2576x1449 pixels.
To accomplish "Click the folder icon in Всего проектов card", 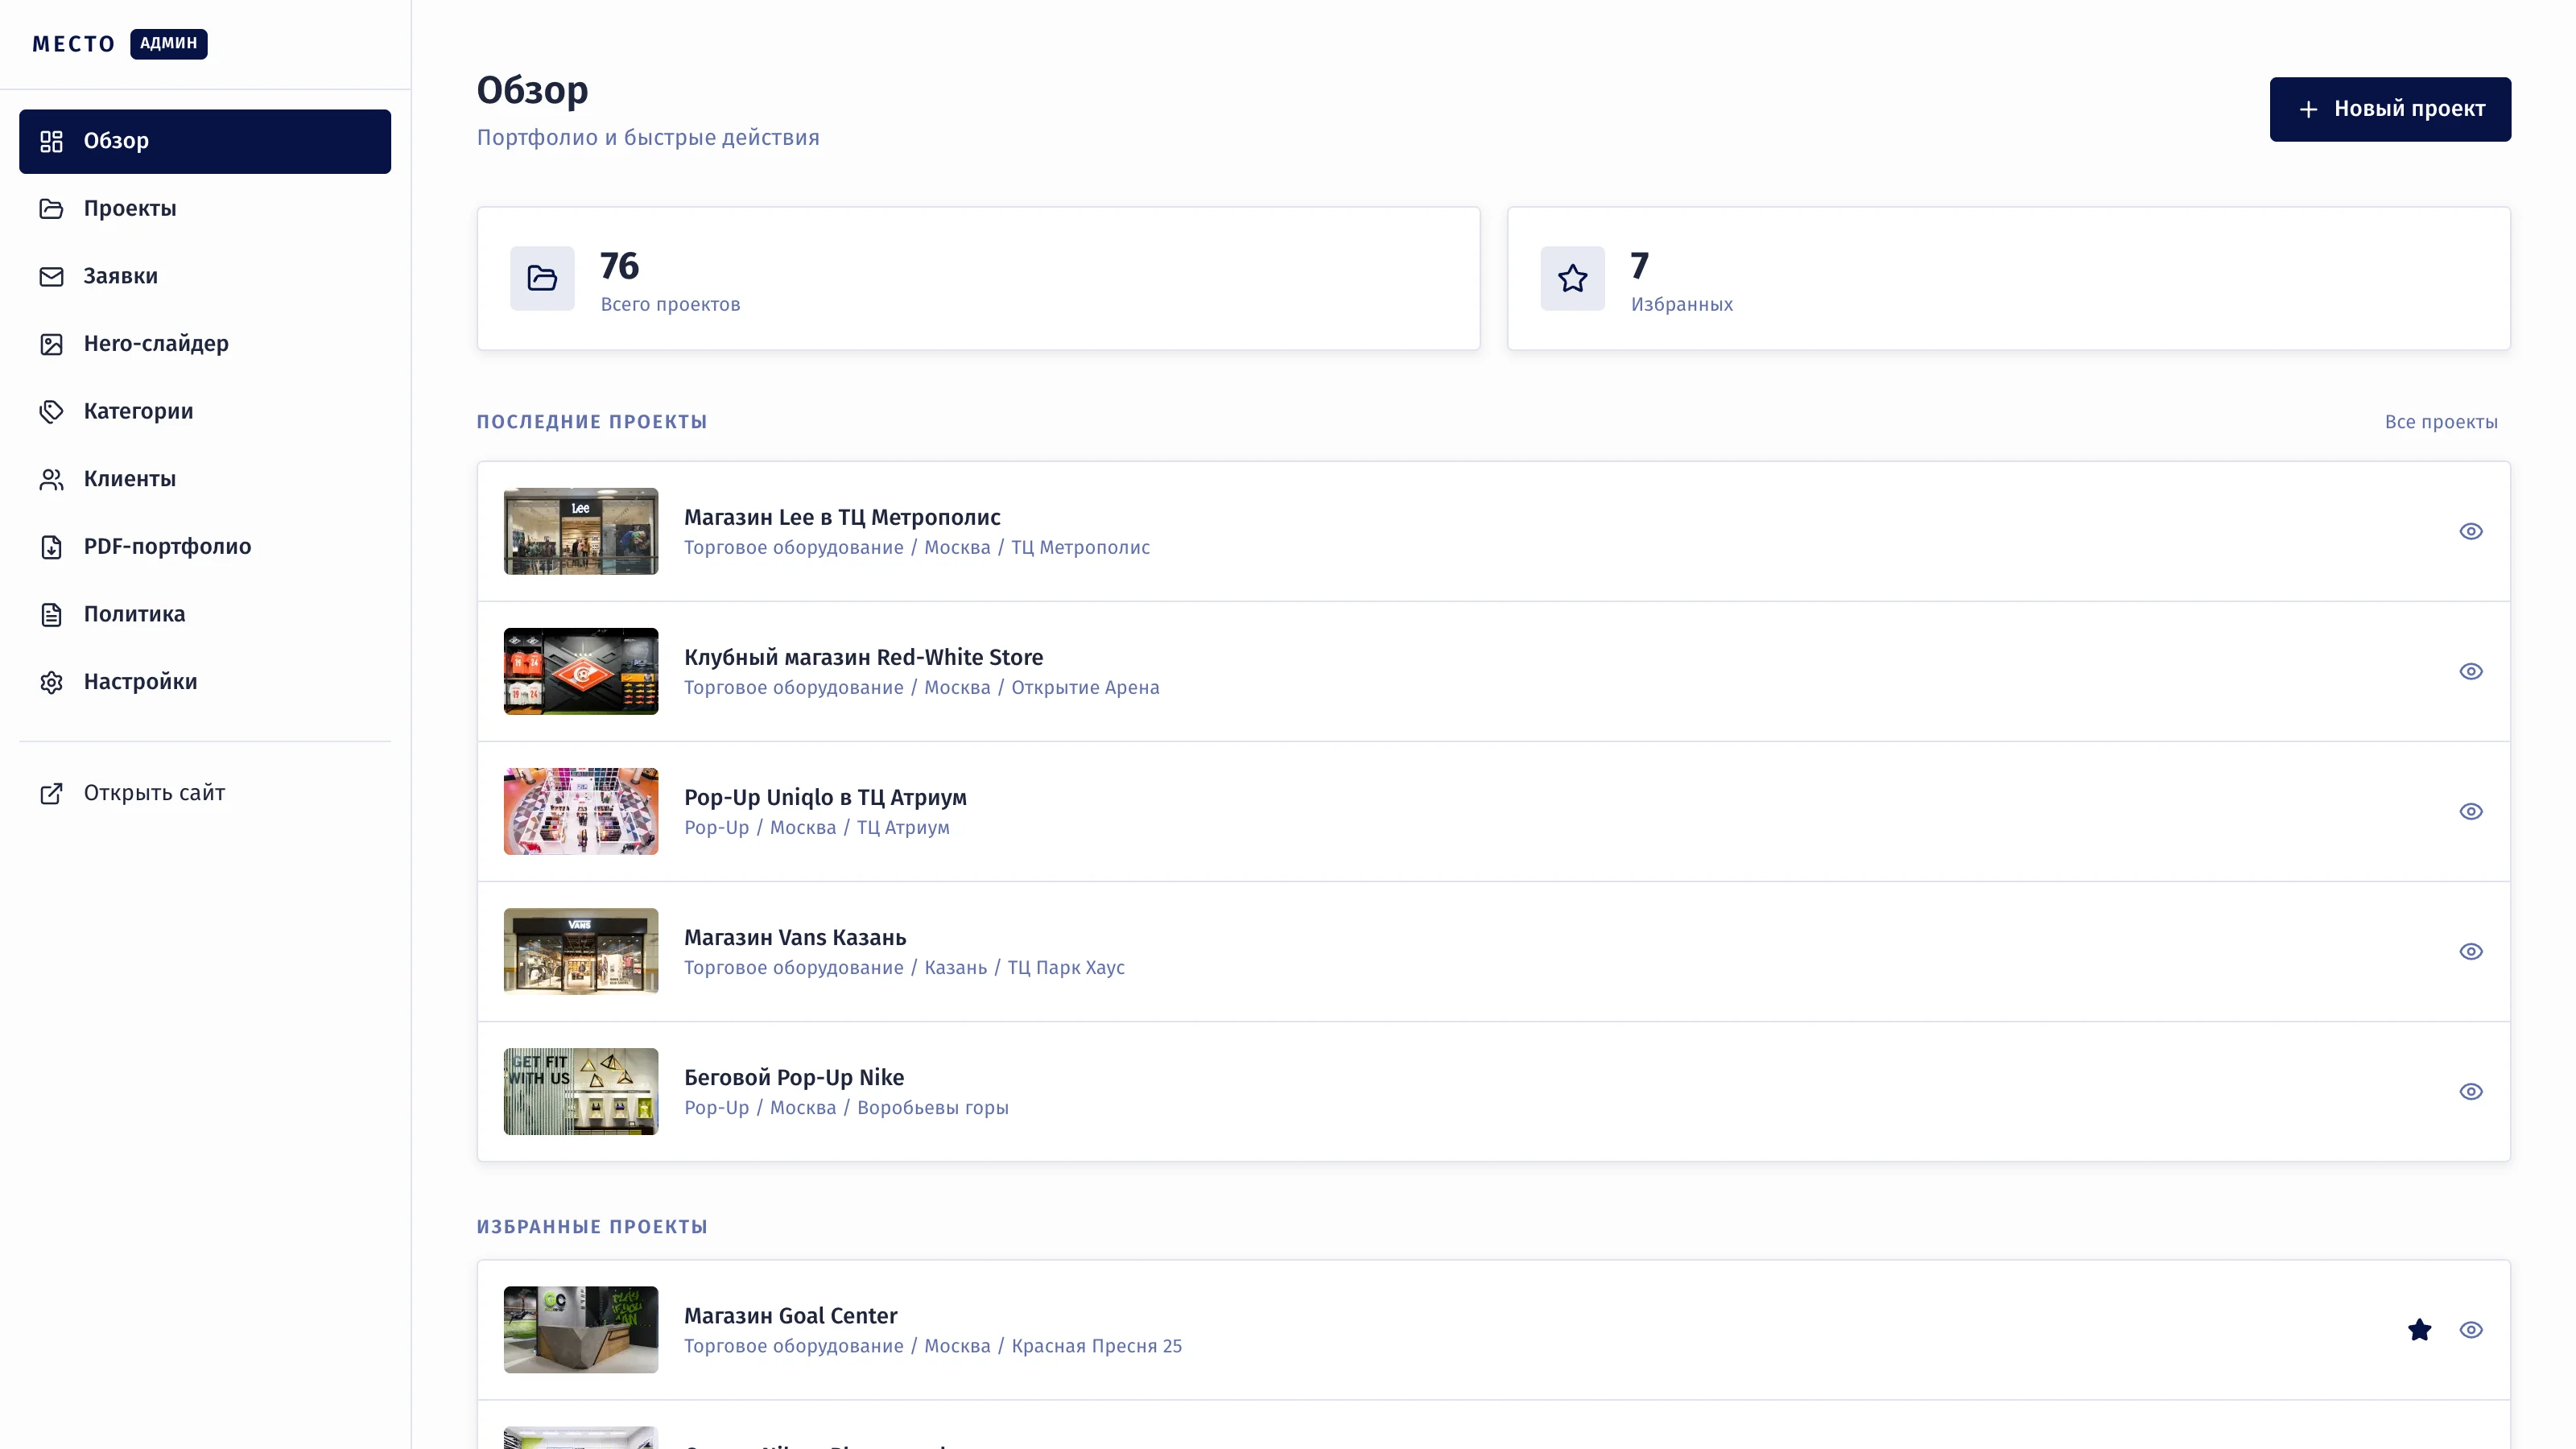I will pyautogui.click(x=542, y=278).
